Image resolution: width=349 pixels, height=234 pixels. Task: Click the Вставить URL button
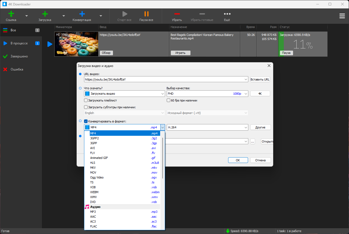[x=260, y=79]
